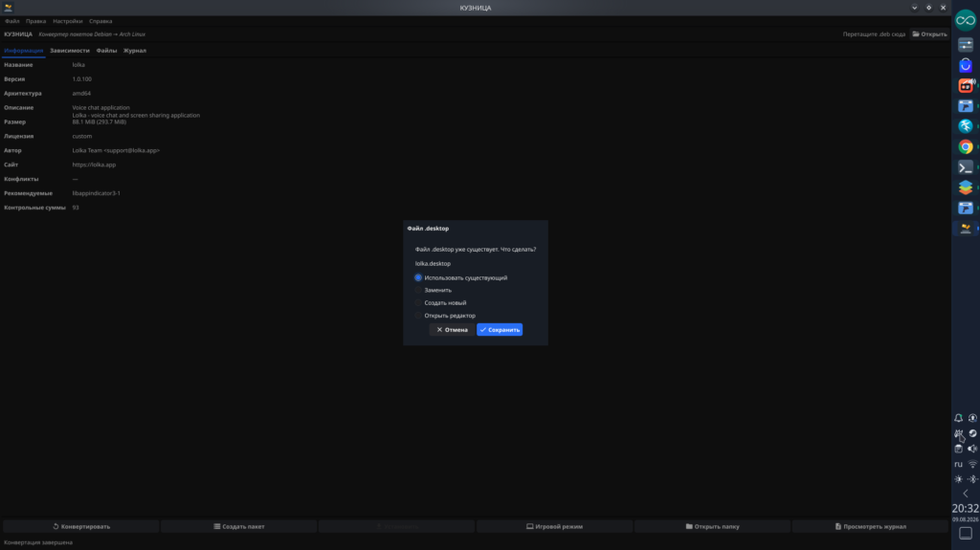Select the 'Использовать существующий' radio option
This screenshot has height=550, width=980.
[x=461, y=277]
